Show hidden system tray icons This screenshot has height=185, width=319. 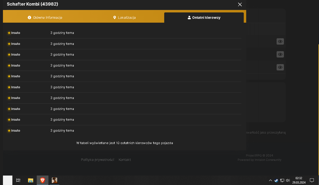point(270,180)
